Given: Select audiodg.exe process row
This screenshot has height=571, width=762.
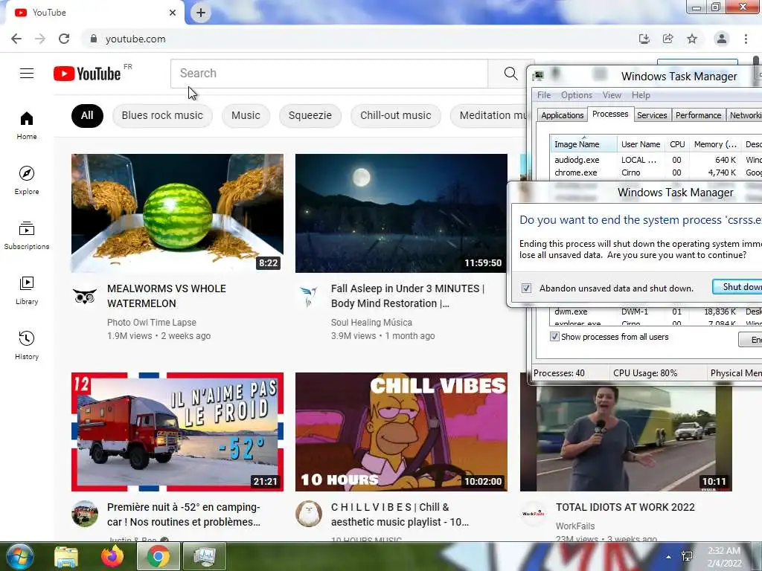Looking at the screenshot, I should tap(656, 160).
